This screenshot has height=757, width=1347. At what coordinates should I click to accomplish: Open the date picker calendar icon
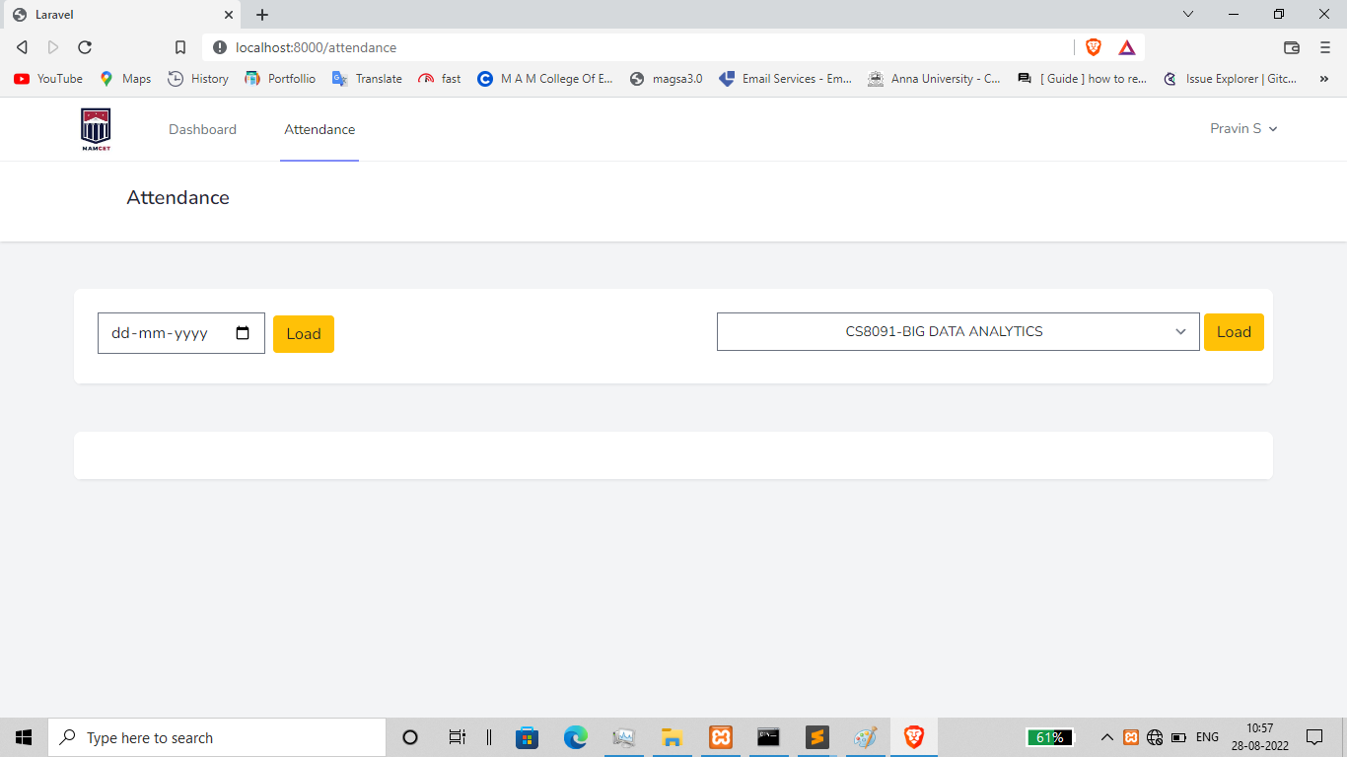point(244,333)
